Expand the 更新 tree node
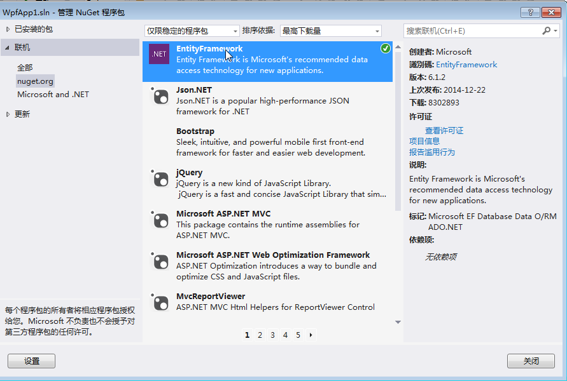This screenshot has height=381, width=567. (x=8, y=114)
